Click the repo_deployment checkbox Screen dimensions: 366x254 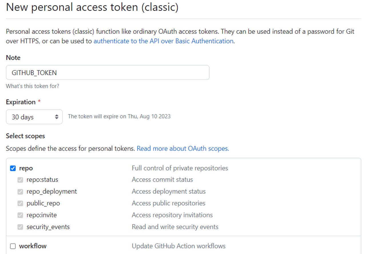tap(20, 192)
